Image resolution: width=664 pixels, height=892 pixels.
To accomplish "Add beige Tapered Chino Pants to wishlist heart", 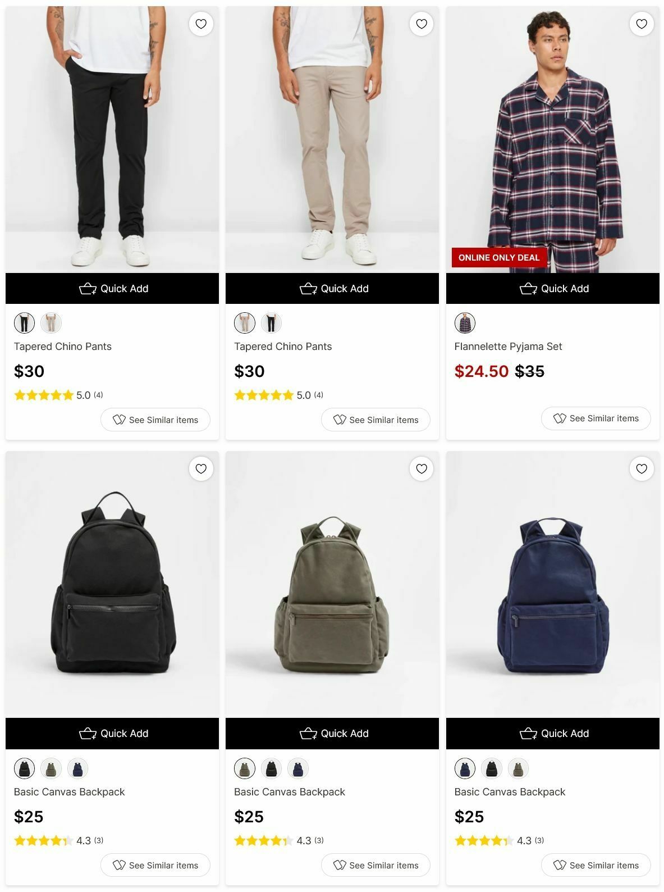I will click(422, 24).
